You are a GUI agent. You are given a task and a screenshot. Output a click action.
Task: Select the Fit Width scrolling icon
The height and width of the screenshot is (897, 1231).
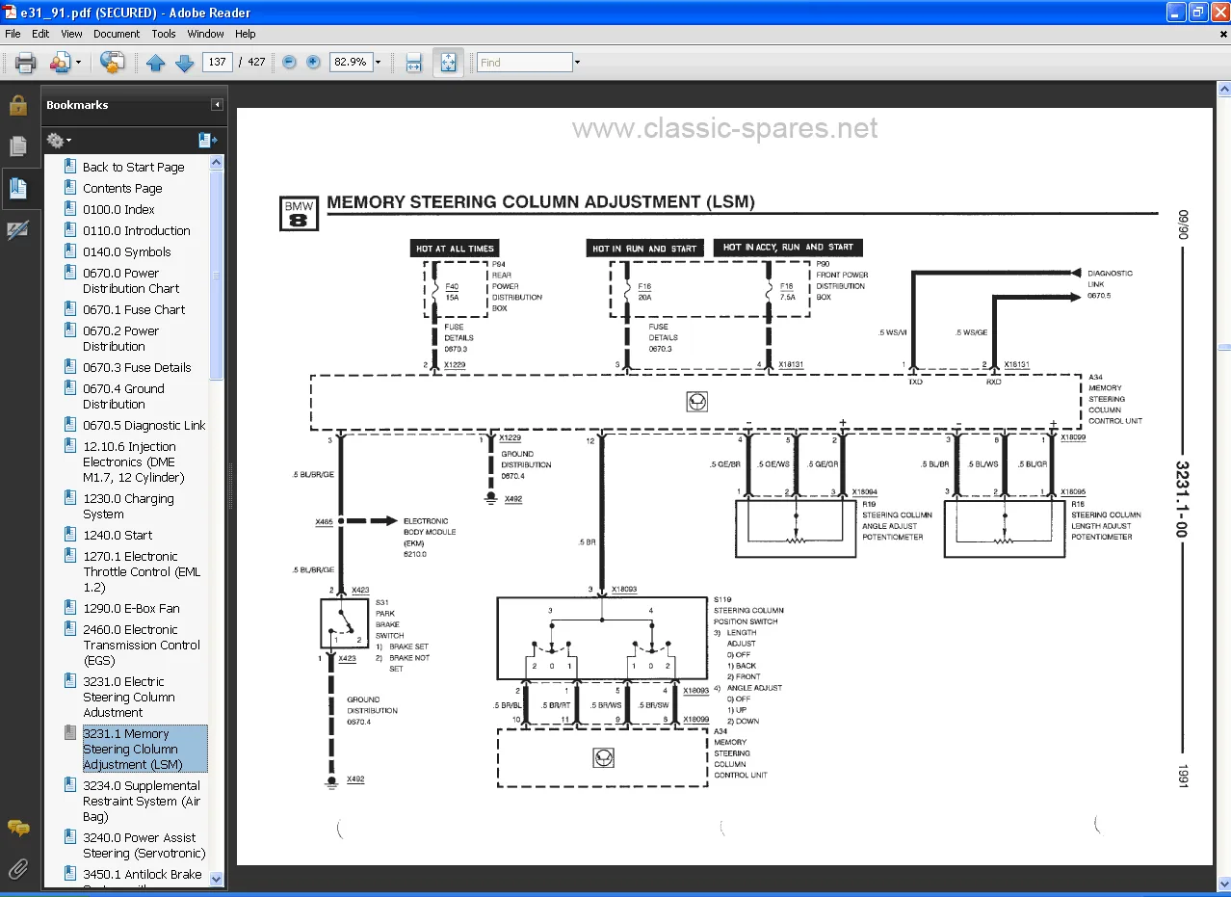413,63
